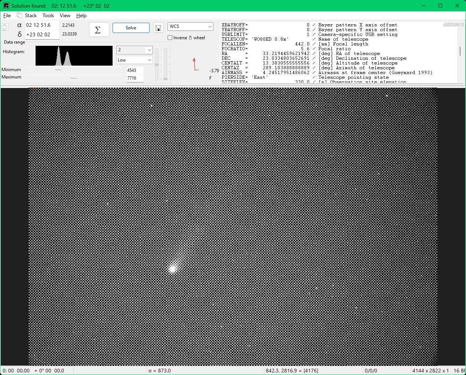Image resolution: width=466 pixels, height=375 pixels.
Task: Minimize the ASTAP window
Action: pos(424,5)
